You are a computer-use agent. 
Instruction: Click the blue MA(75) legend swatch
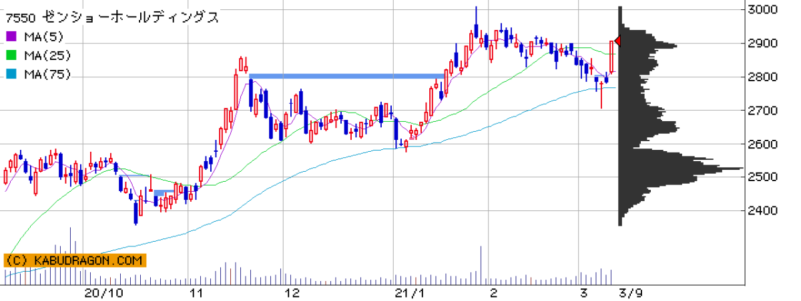pos(11,74)
